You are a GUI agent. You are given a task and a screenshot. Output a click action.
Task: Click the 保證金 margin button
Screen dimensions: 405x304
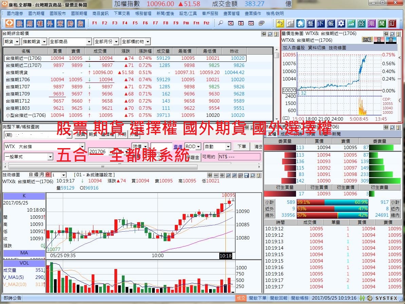[x=193, y=157]
